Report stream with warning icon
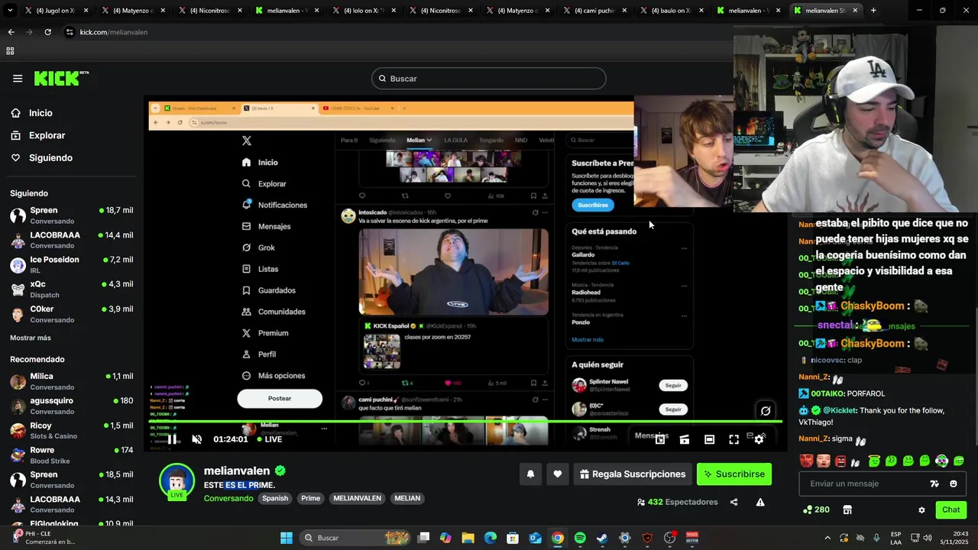 760,502
